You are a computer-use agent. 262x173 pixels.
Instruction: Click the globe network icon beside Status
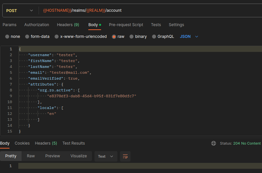[x=214, y=143]
